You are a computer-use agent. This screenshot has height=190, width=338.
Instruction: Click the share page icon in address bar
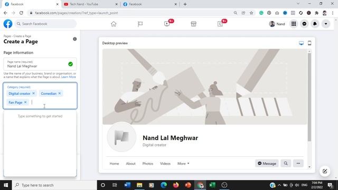[243, 13]
